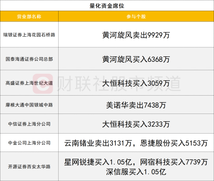Image resolution: width=214 pixels, height=181 pixels.
Task: Click 深信服买入1.05亿 text
Action: (136, 172)
